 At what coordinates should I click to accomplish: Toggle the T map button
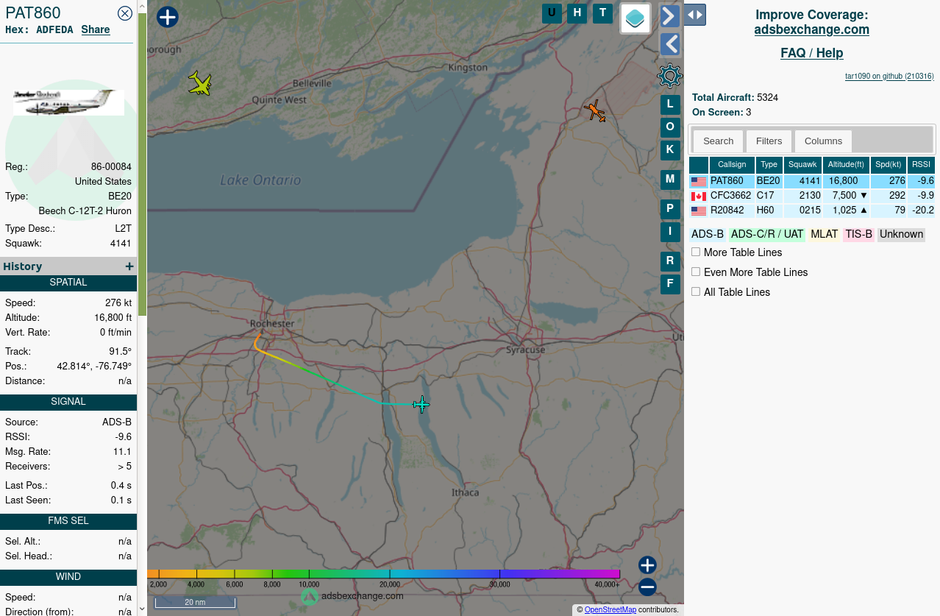pyautogui.click(x=603, y=13)
